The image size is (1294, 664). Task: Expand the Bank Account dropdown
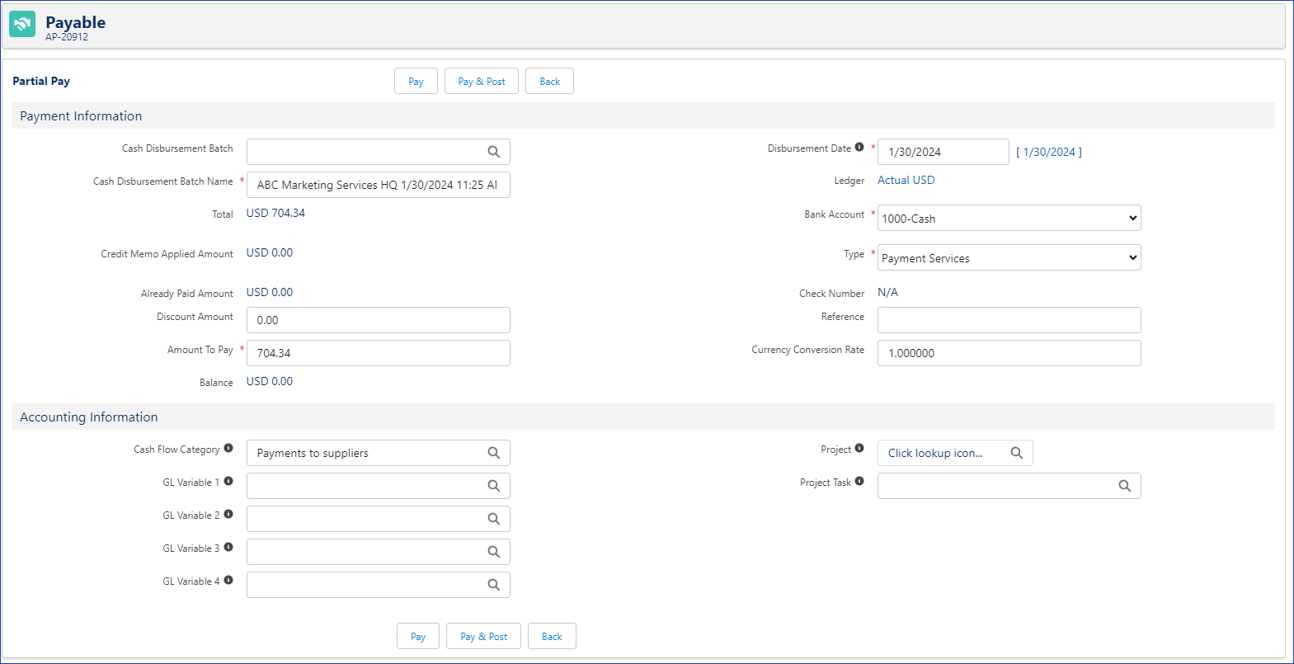1009,219
